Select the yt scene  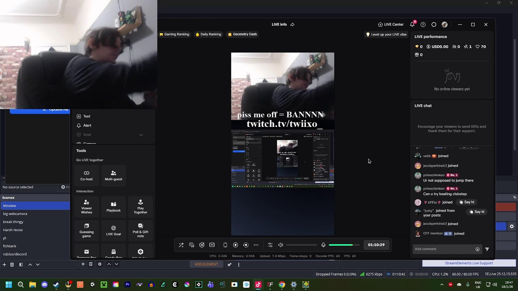coord(35,238)
